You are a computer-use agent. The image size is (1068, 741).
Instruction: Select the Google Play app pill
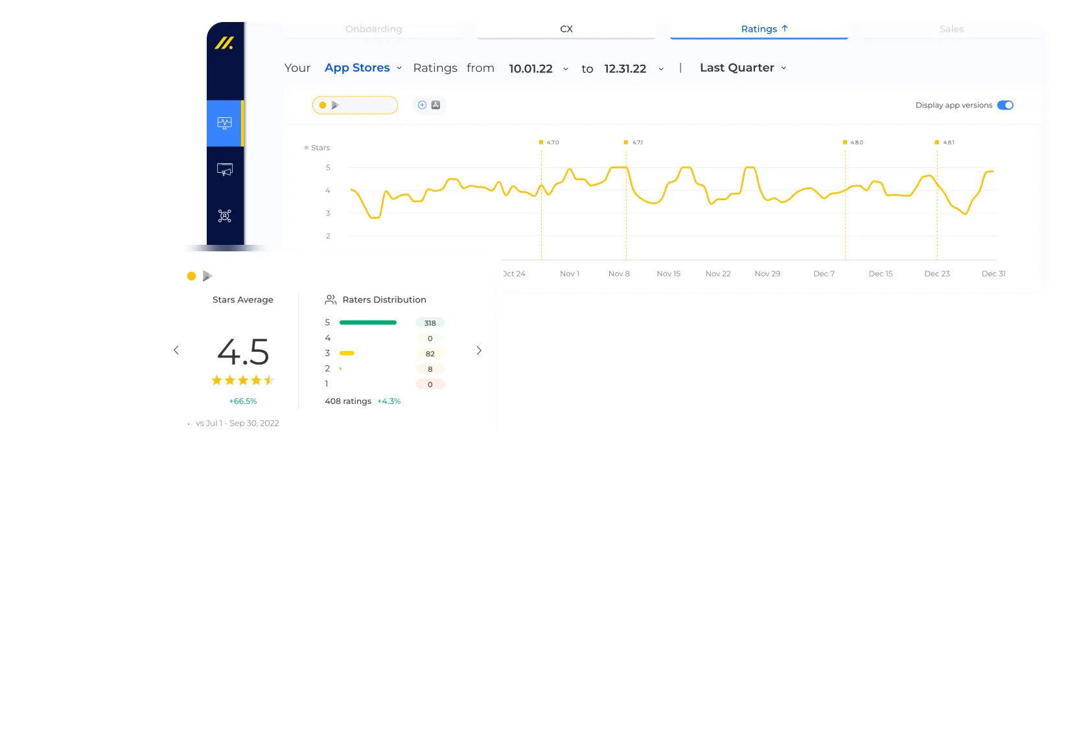355,105
